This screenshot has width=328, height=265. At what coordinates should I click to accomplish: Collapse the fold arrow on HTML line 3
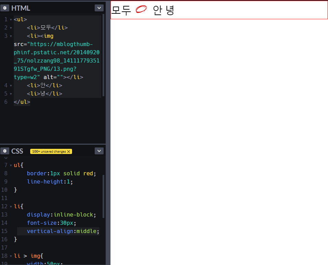(x=11, y=36)
